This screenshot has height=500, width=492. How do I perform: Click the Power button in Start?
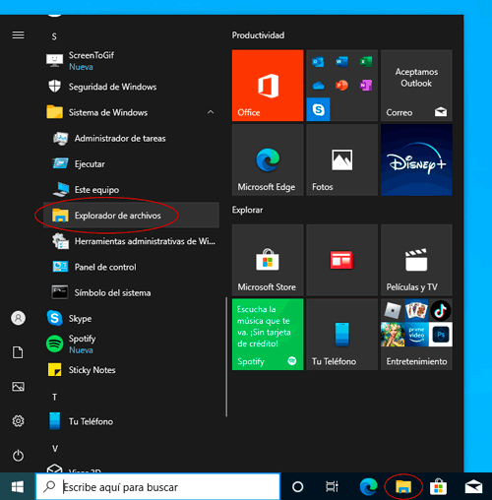18,456
